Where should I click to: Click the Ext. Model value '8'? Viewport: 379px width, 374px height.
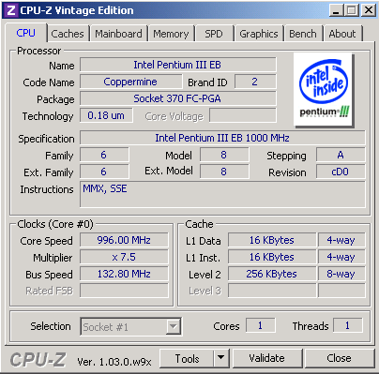point(224,172)
